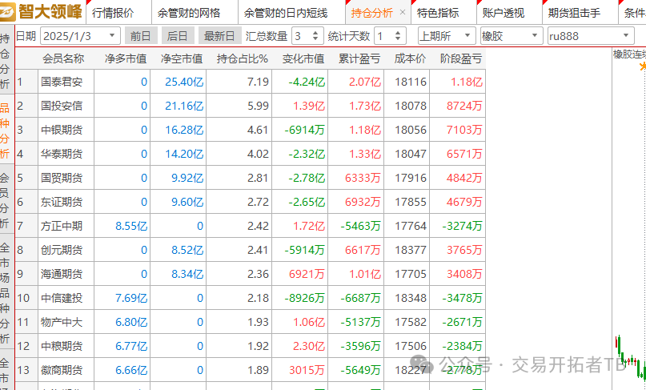Click 7.69亿 net long value
Image resolution: width=646 pixels, height=390 pixels.
click(131, 298)
